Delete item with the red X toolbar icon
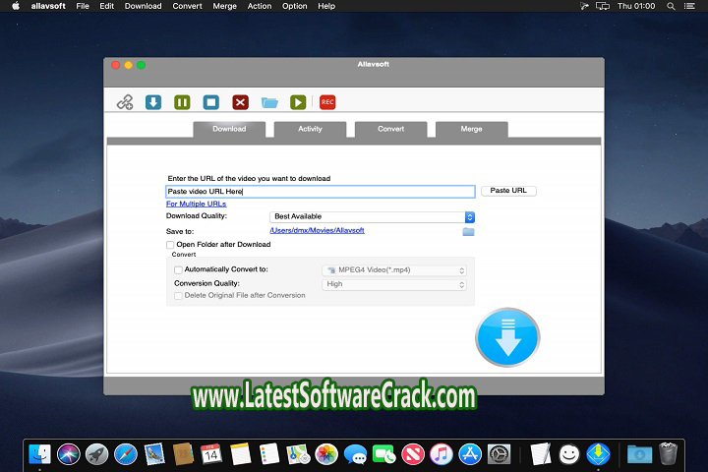 coord(240,102)
